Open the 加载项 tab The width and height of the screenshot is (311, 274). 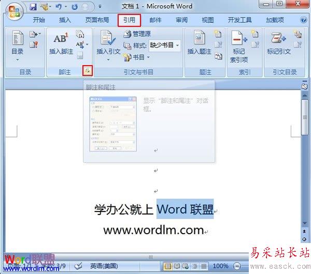(x=275, y=20)
